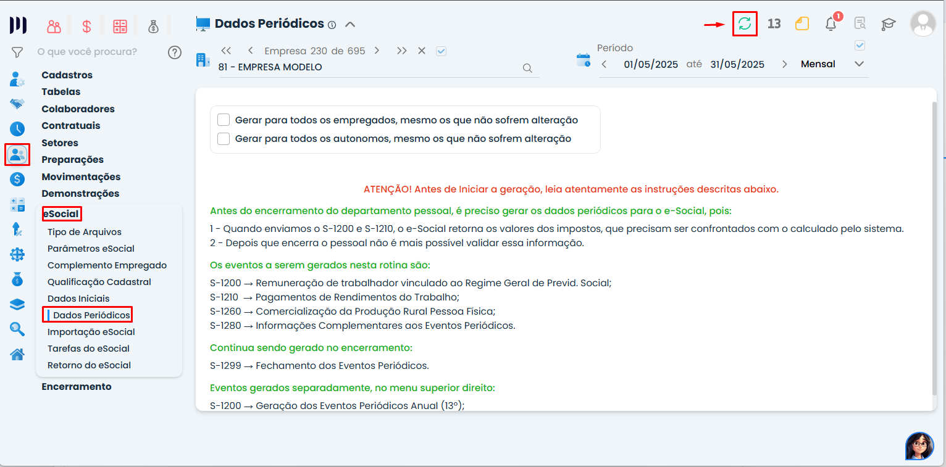The height and width of the screenshot is (467, 946).
Task: Collapse the Dados Periódicos header chevron
Action: pyautogui.click(x=350, y=25)
